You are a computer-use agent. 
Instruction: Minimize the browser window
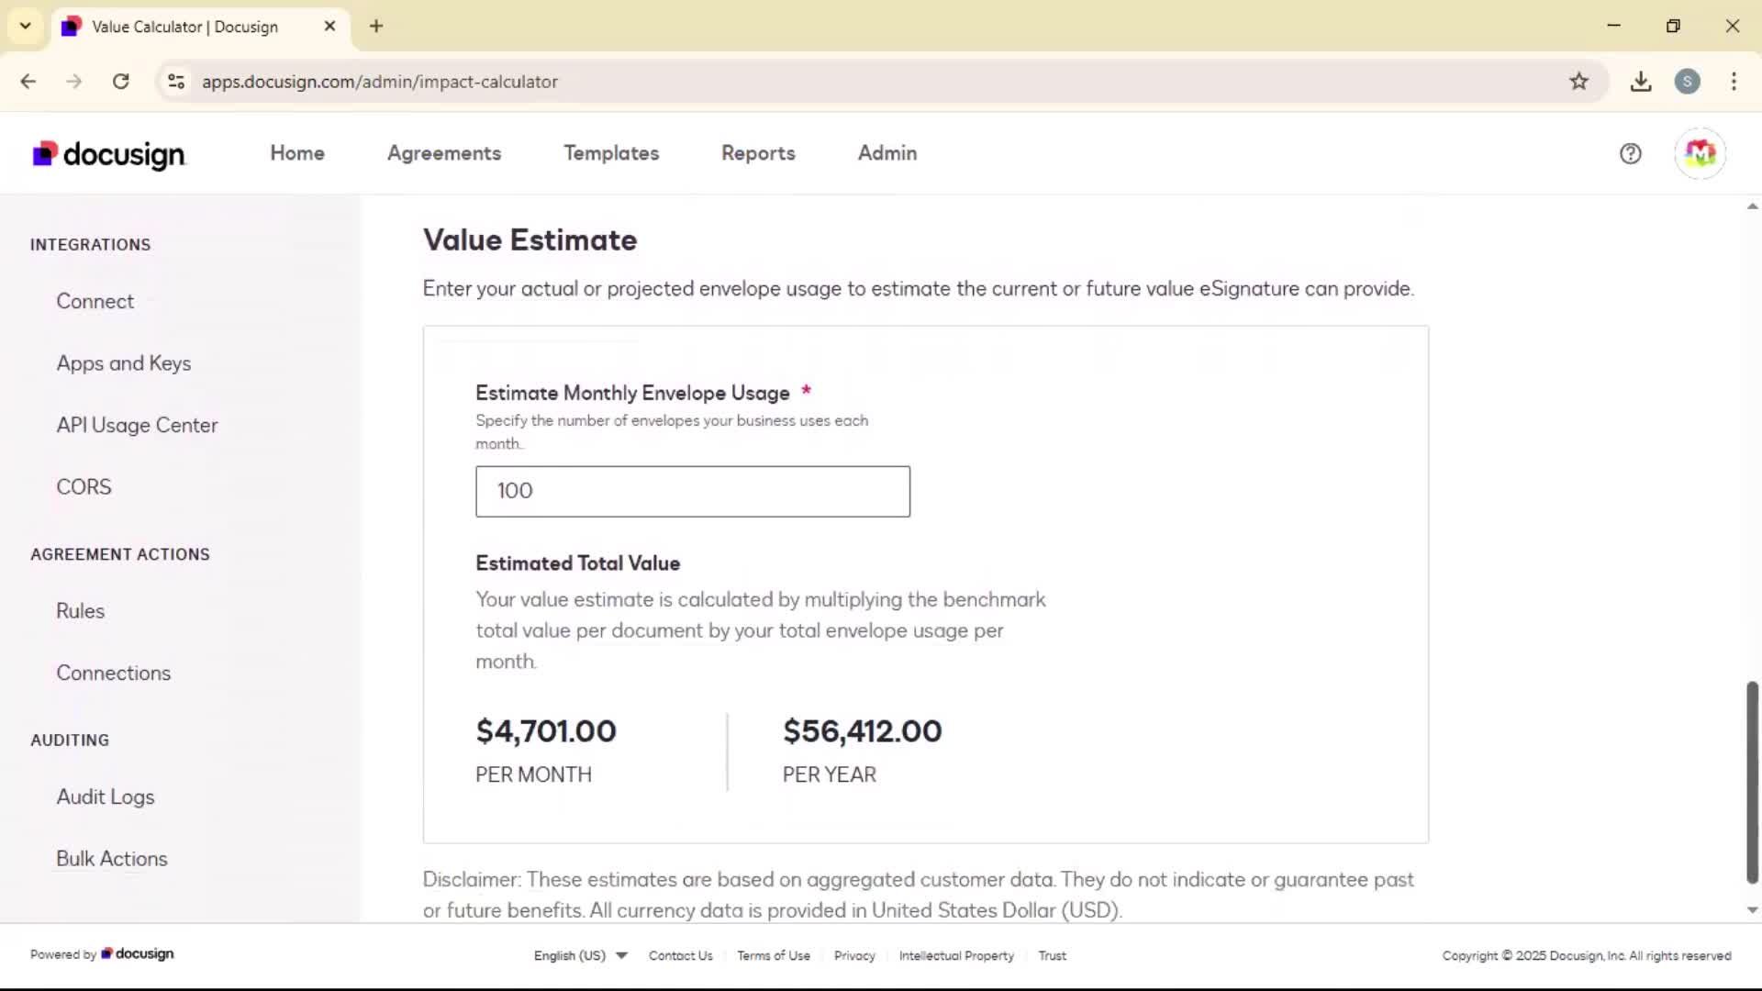point(1613,26)
